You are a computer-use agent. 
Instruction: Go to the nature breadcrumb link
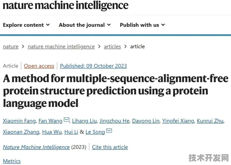[x=11, y=47]
